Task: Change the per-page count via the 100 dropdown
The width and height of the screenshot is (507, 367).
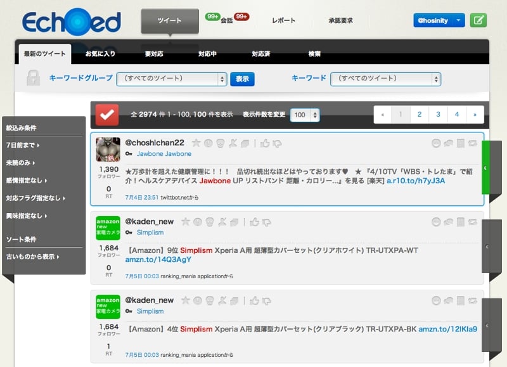Action: [306, 114]
